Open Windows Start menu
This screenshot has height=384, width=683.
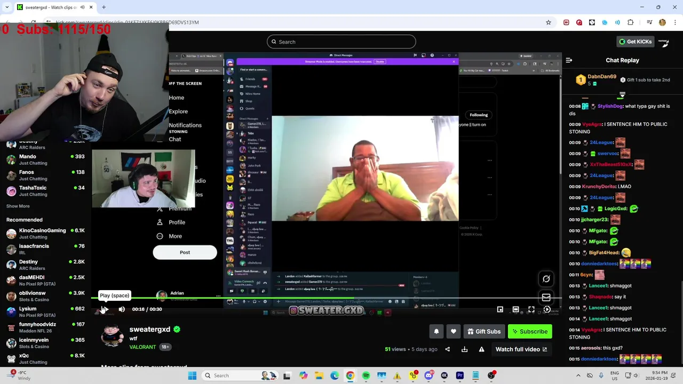[x=192, y=375]
